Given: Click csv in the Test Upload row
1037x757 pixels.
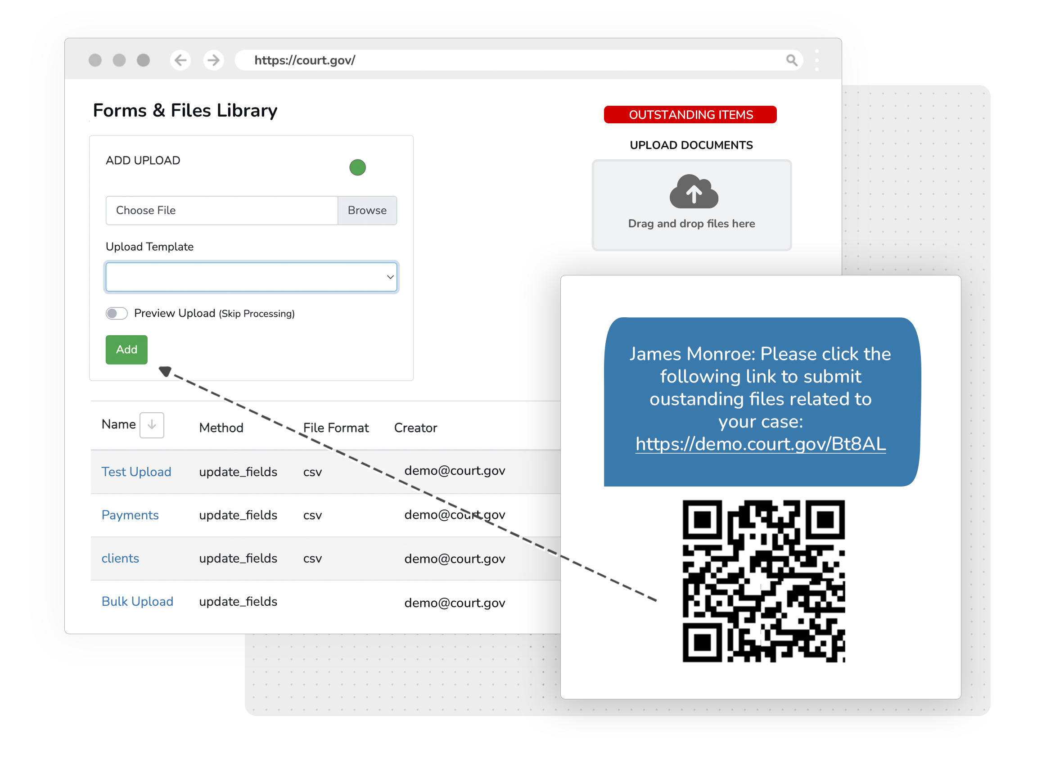Looking at the screenshot, I should click(312, 473).
